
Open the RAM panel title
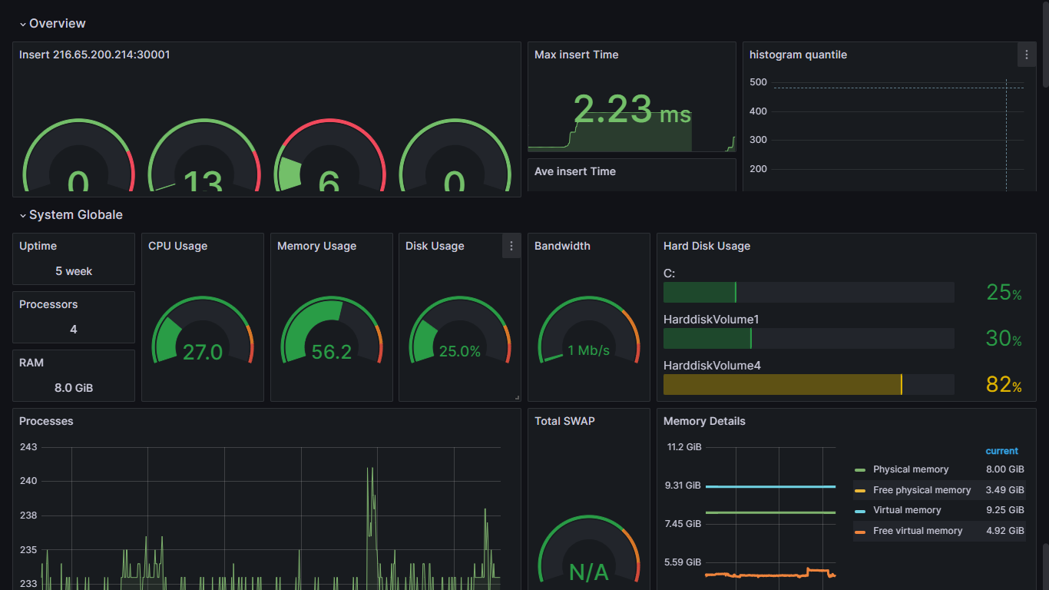coord(30,363)
